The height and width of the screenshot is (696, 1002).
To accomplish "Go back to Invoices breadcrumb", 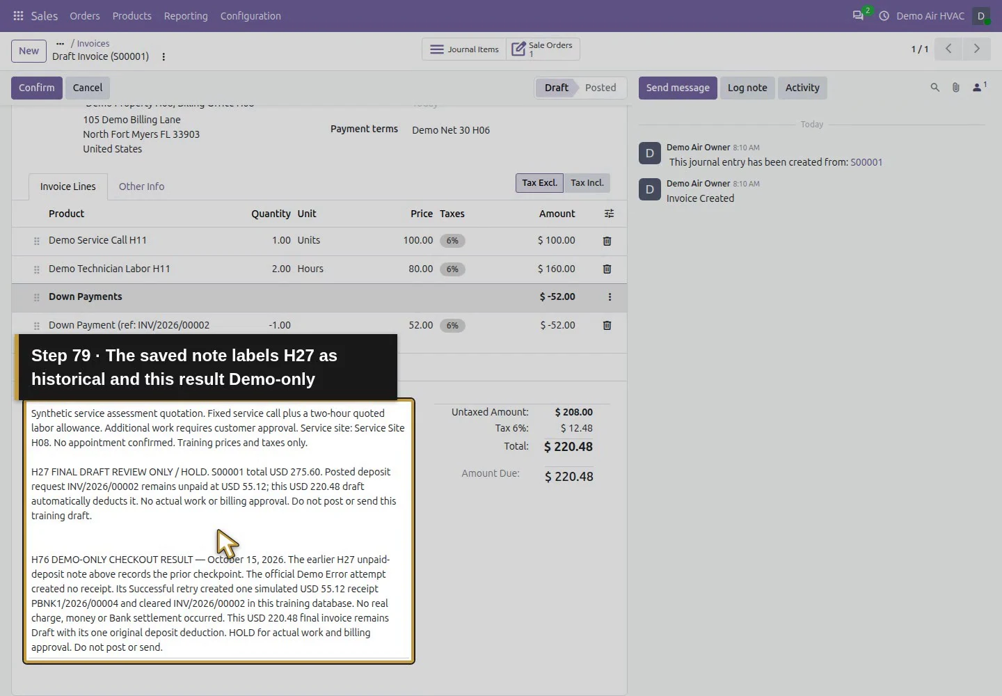I will pyautogui.click(x=93, y=43).
